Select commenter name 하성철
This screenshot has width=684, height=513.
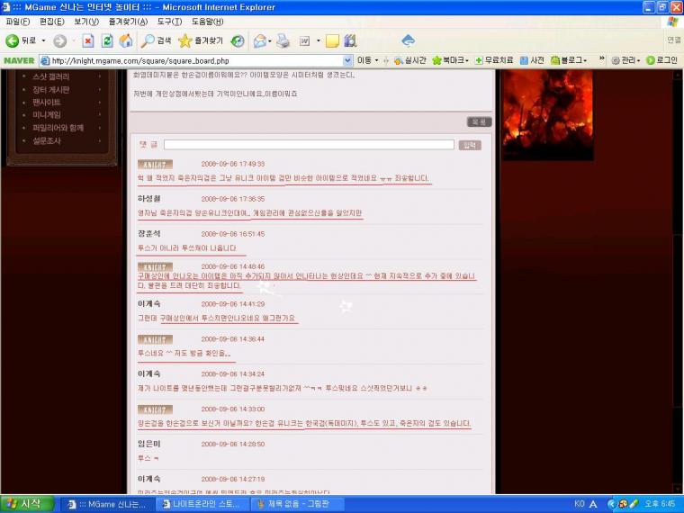point(148,199)
